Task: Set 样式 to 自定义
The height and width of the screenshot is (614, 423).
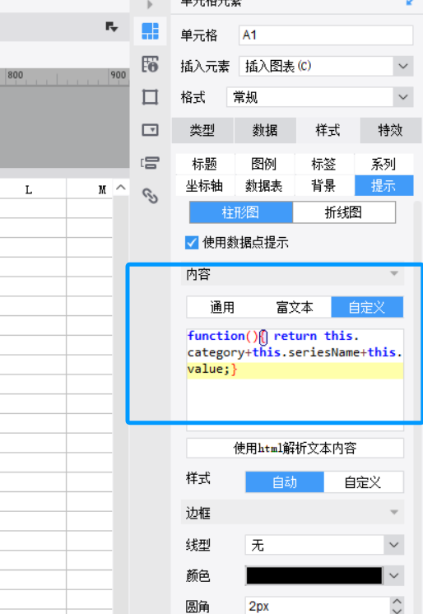Action: (x=363, y=482)
